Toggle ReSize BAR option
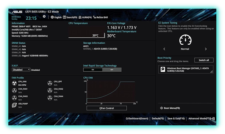This screenshot has height=134, width=225. click(100, 17)
